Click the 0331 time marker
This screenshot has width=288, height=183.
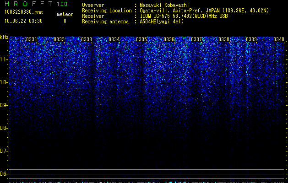click(32, 39)
